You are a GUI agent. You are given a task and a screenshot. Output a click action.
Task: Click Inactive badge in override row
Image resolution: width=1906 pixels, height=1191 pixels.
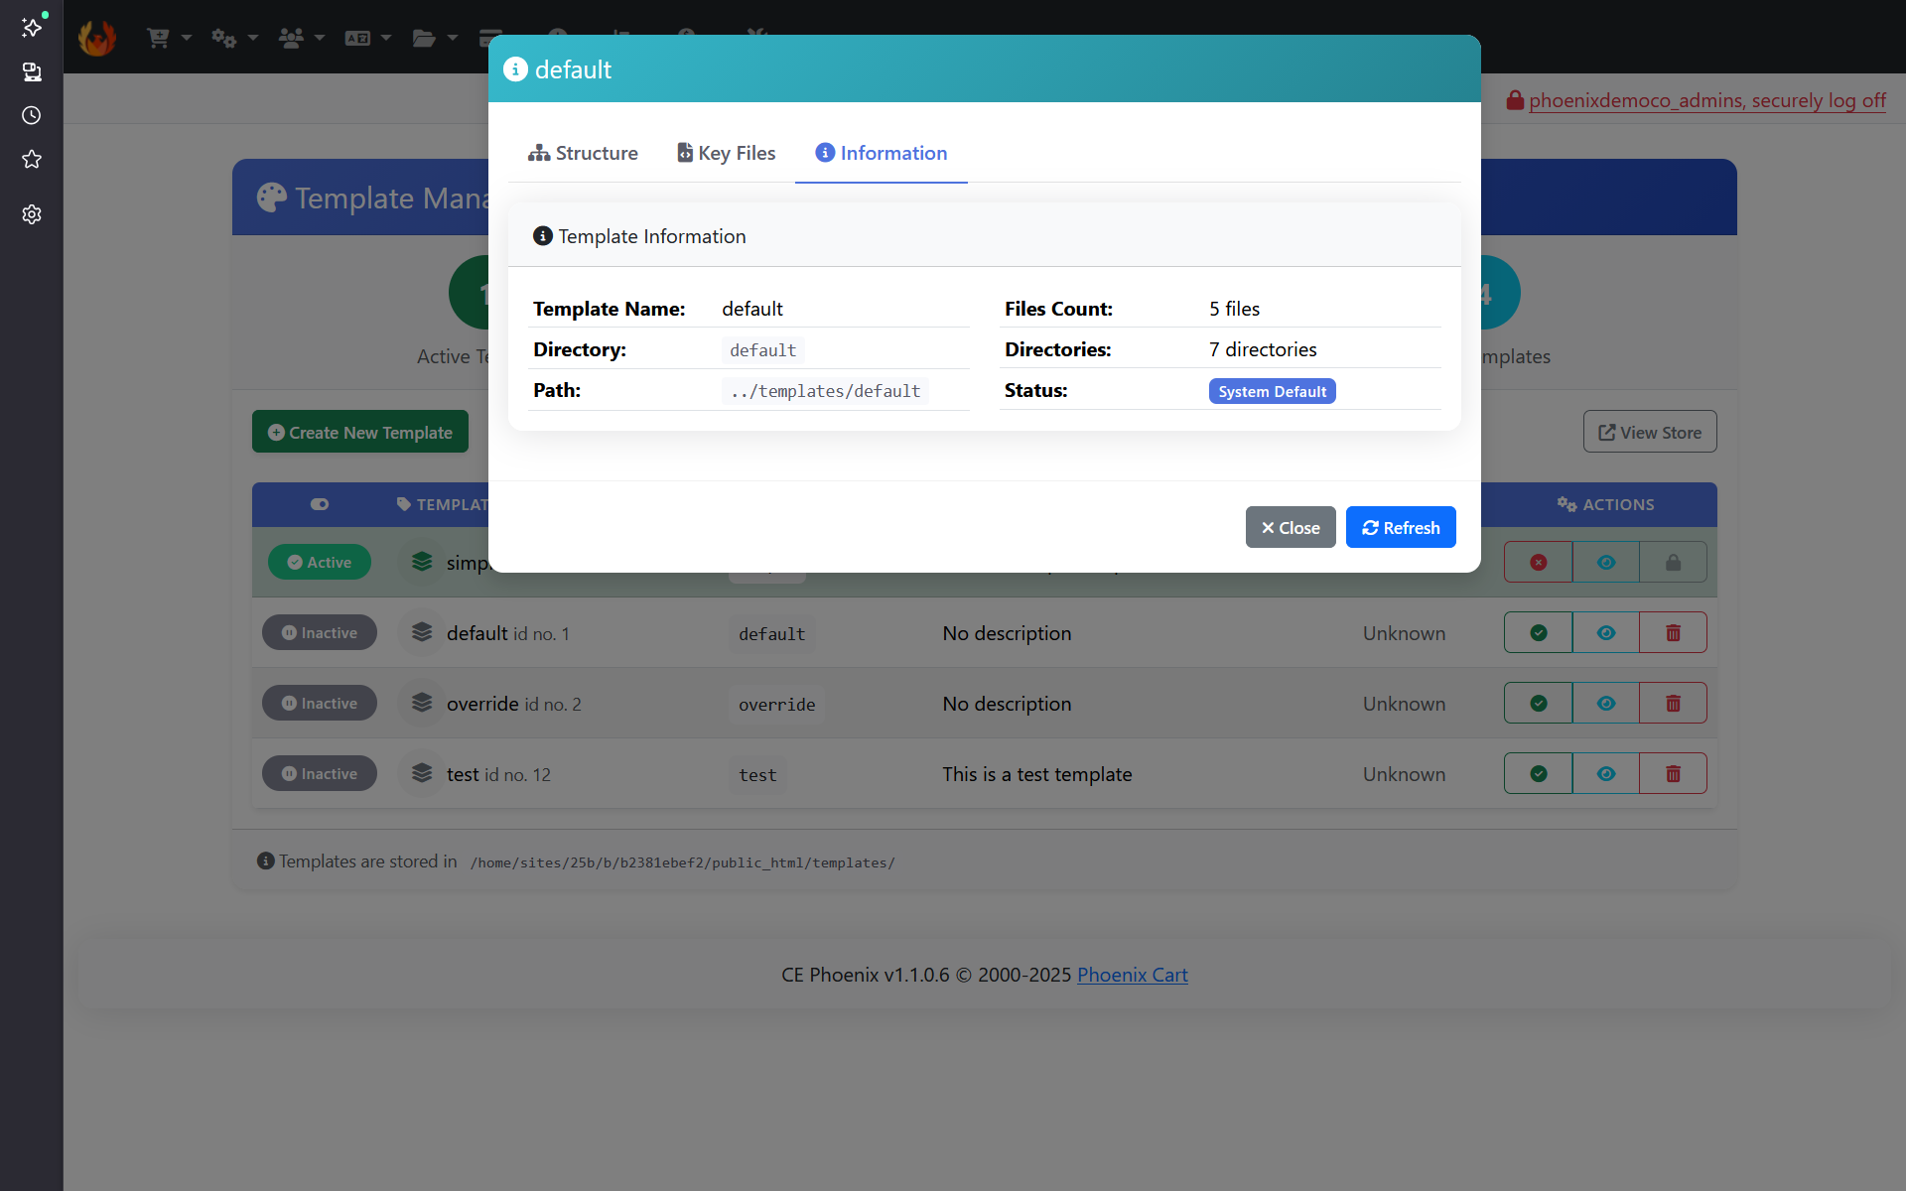tap(320, 703)
